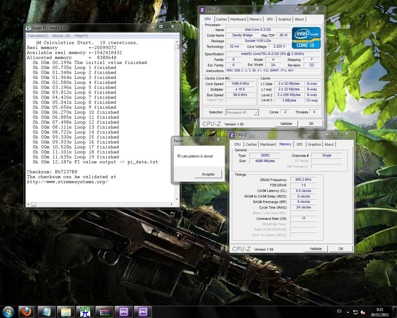Click the lower CPU-Z window title icon

232,135
